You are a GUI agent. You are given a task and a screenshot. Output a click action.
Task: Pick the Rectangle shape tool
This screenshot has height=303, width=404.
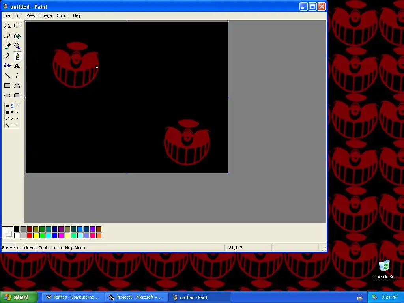(x=7, y=86)
